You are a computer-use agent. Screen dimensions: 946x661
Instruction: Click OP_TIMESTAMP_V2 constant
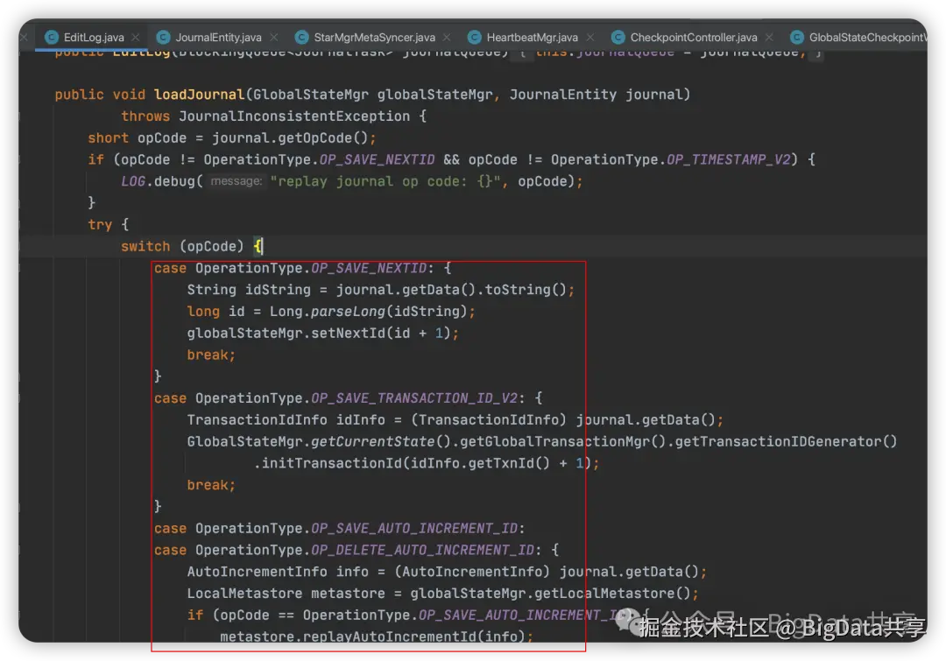point(728,160)
